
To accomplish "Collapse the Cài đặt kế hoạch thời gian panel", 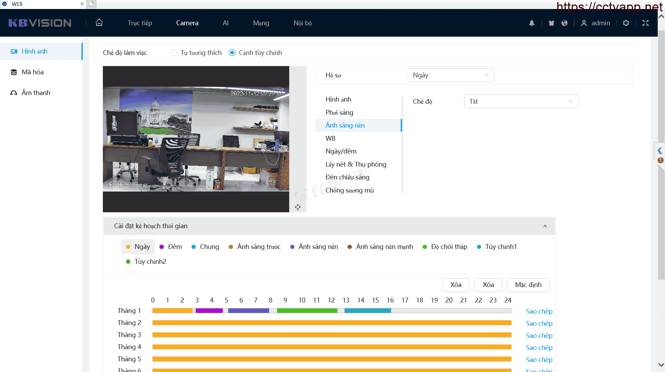I will coord(545,226).
